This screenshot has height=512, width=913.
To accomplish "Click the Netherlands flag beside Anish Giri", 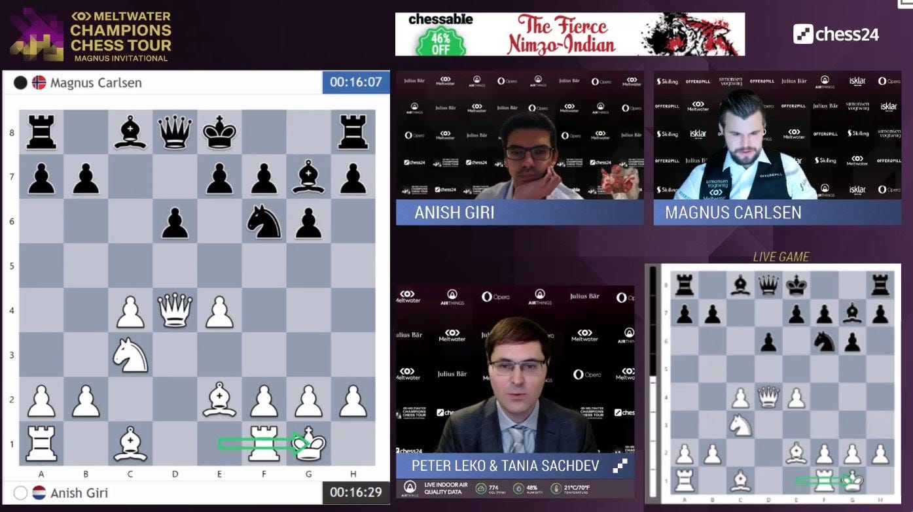I will (39, 492).
